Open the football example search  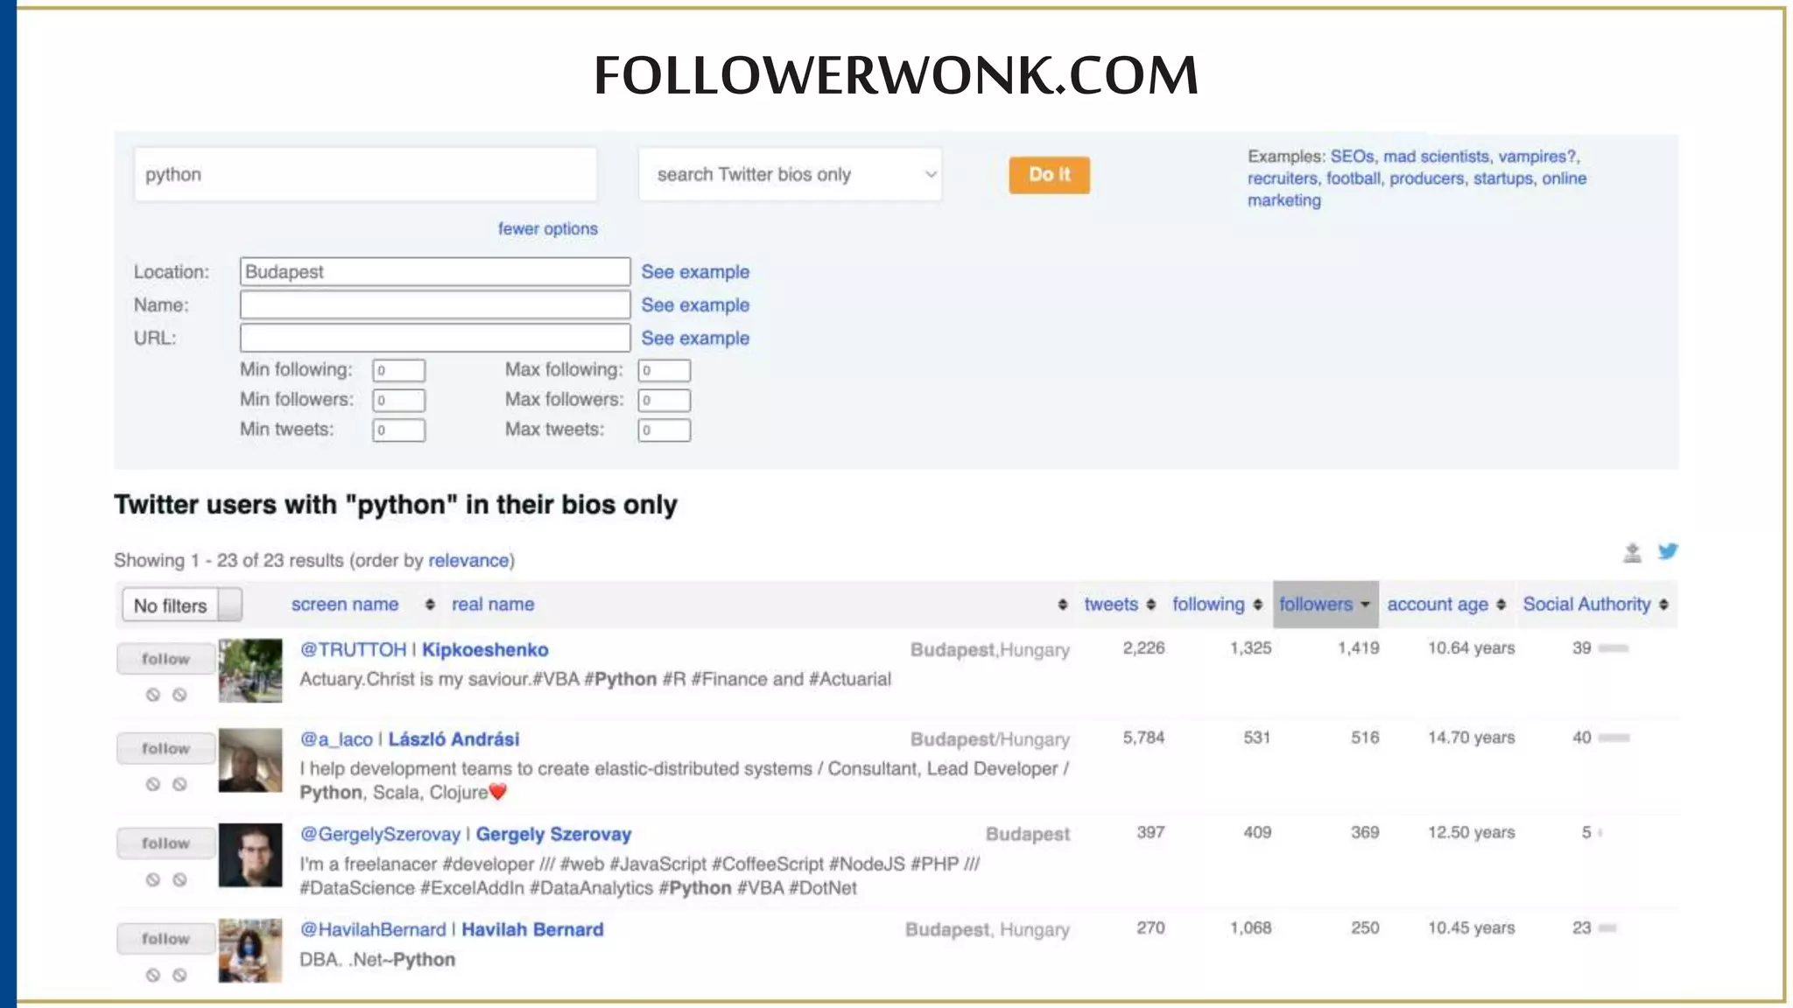(x=1353, y=178)
